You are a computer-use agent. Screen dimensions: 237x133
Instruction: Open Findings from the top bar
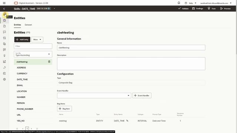(197, 8)
